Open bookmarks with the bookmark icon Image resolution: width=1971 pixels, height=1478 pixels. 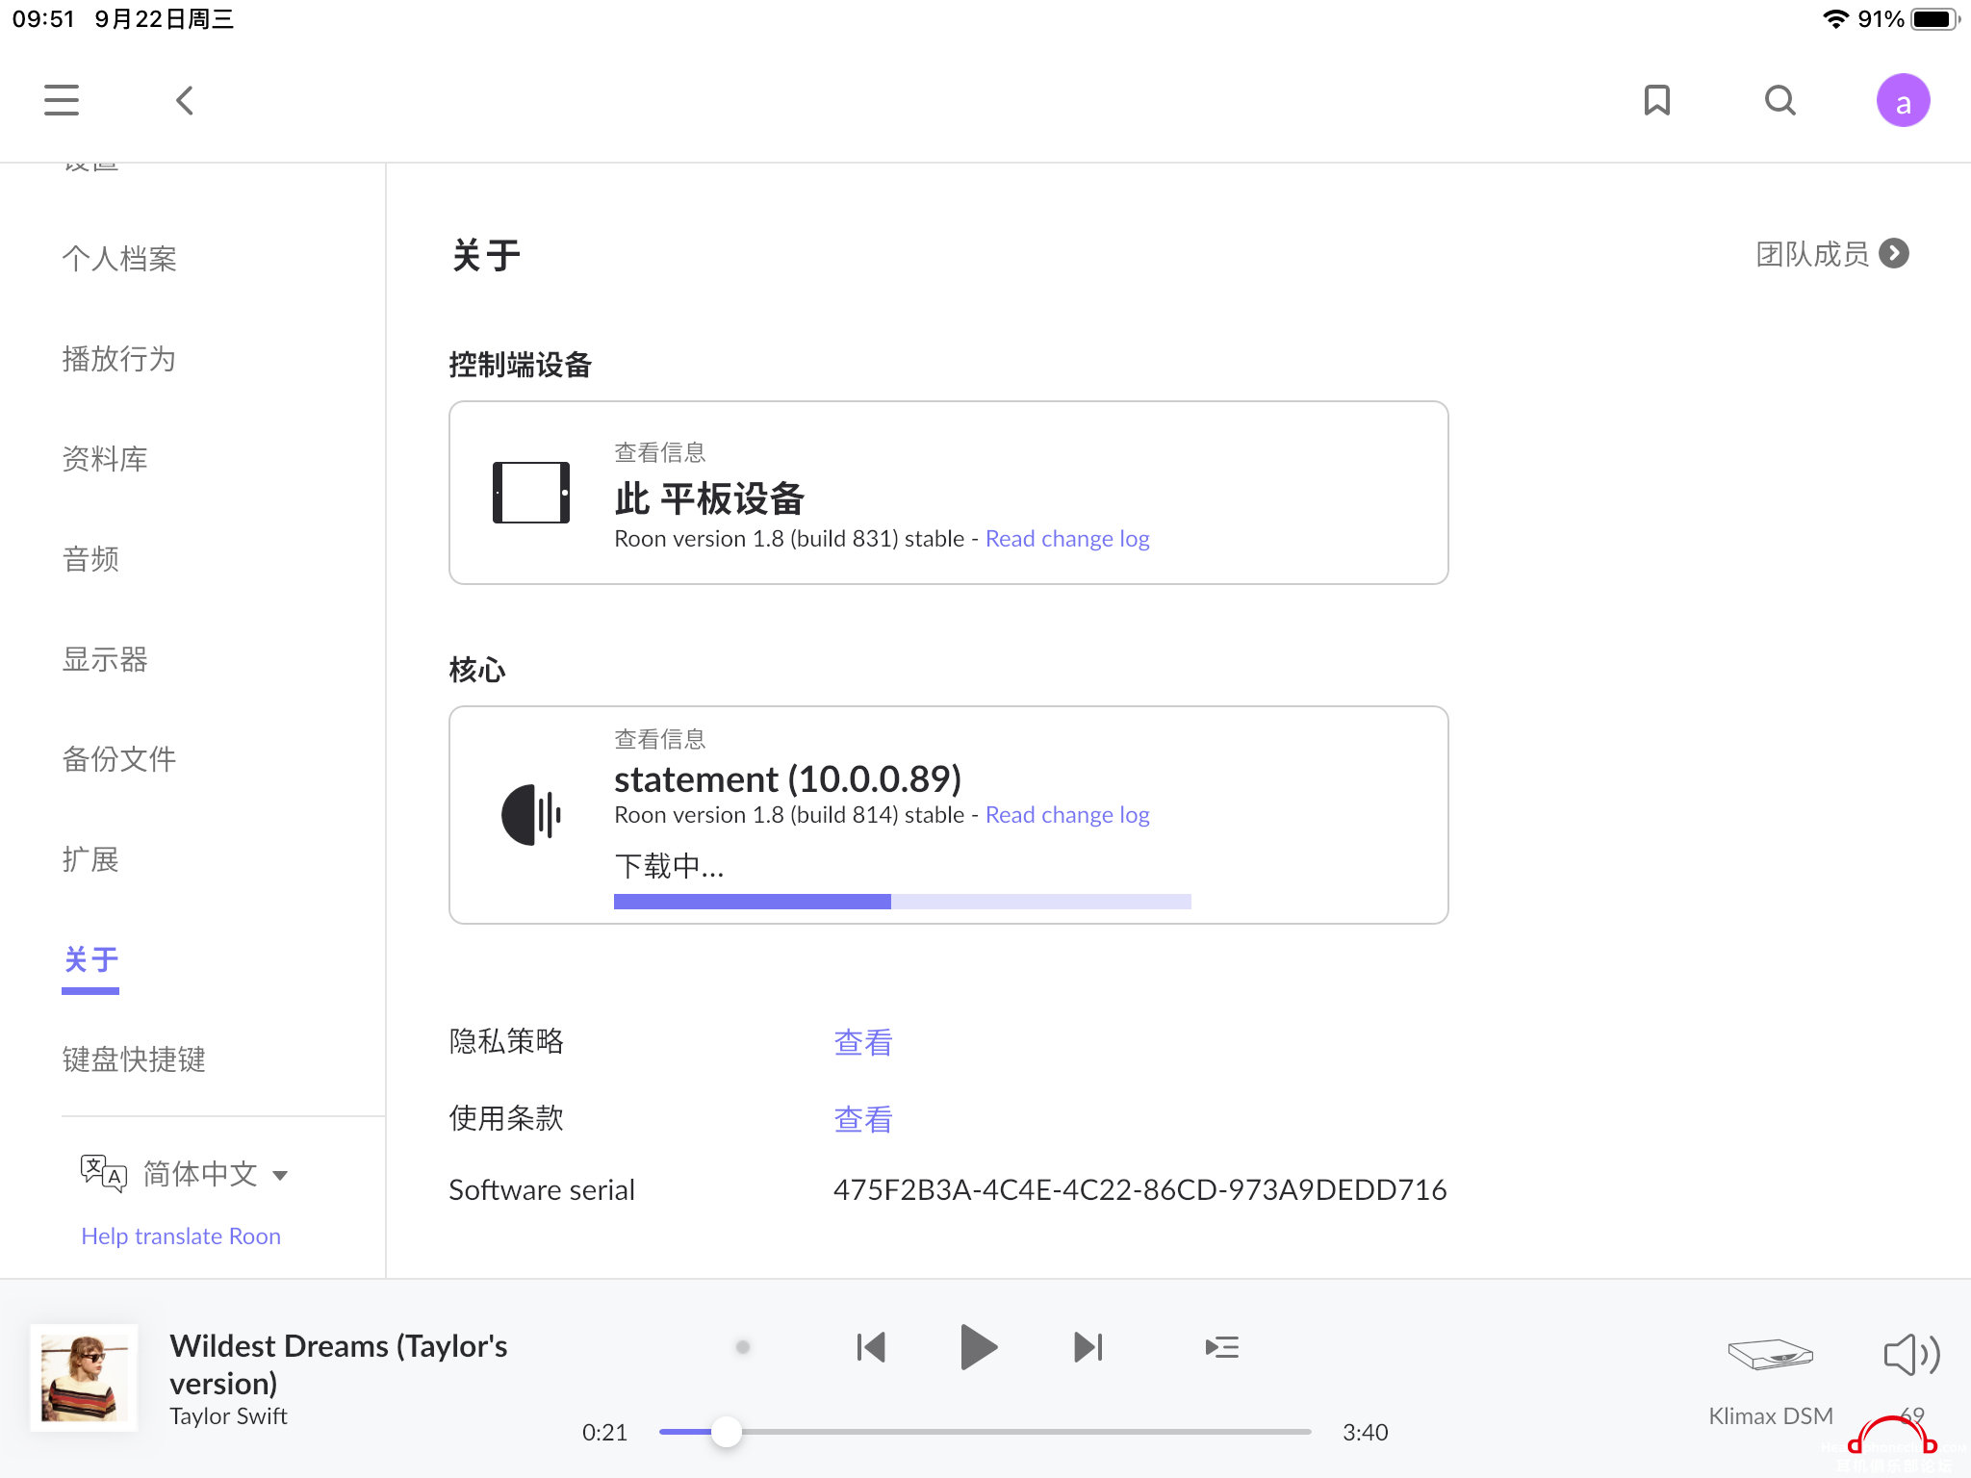[x=1656, y=100]
